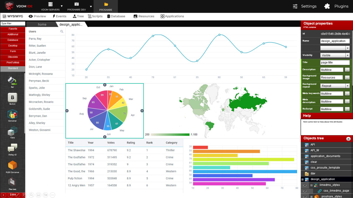
Task: Collapse the design_application tree node
Action: (x=302, y=179)
